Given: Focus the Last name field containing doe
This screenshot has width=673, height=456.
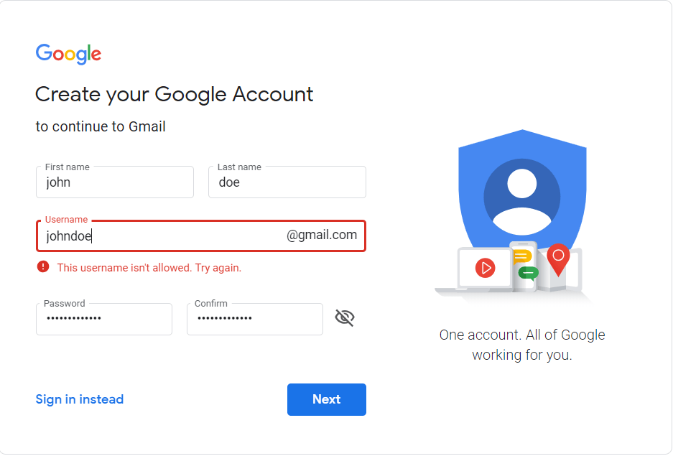Looking at the screenshot, I should [x=287, y=182].
